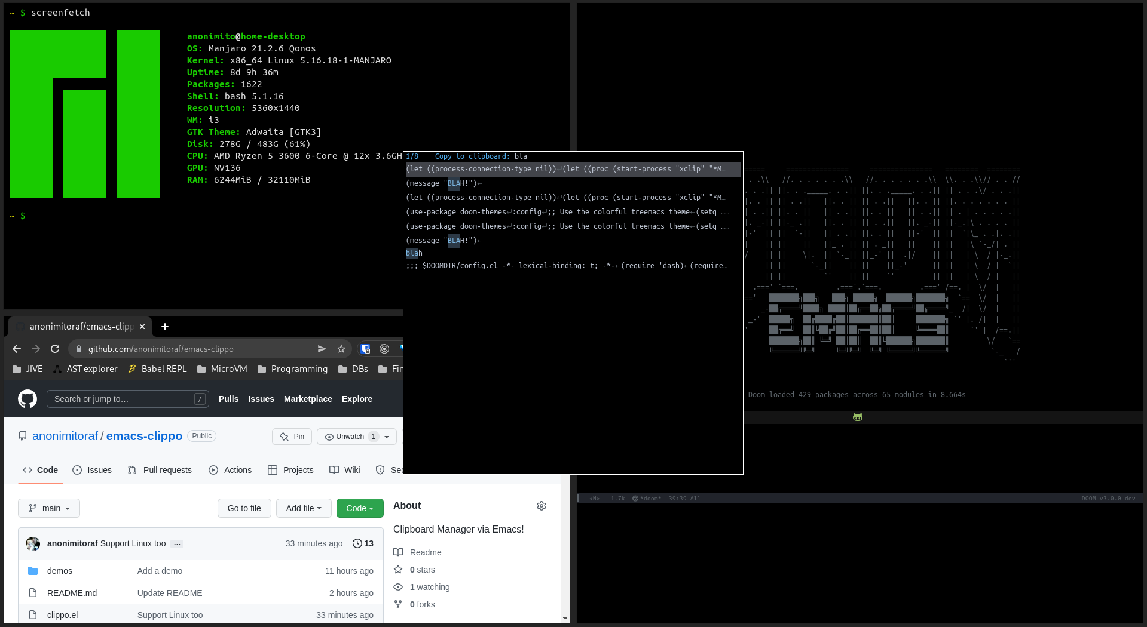Open Marketplace in the GitHub header

point(308,399)
